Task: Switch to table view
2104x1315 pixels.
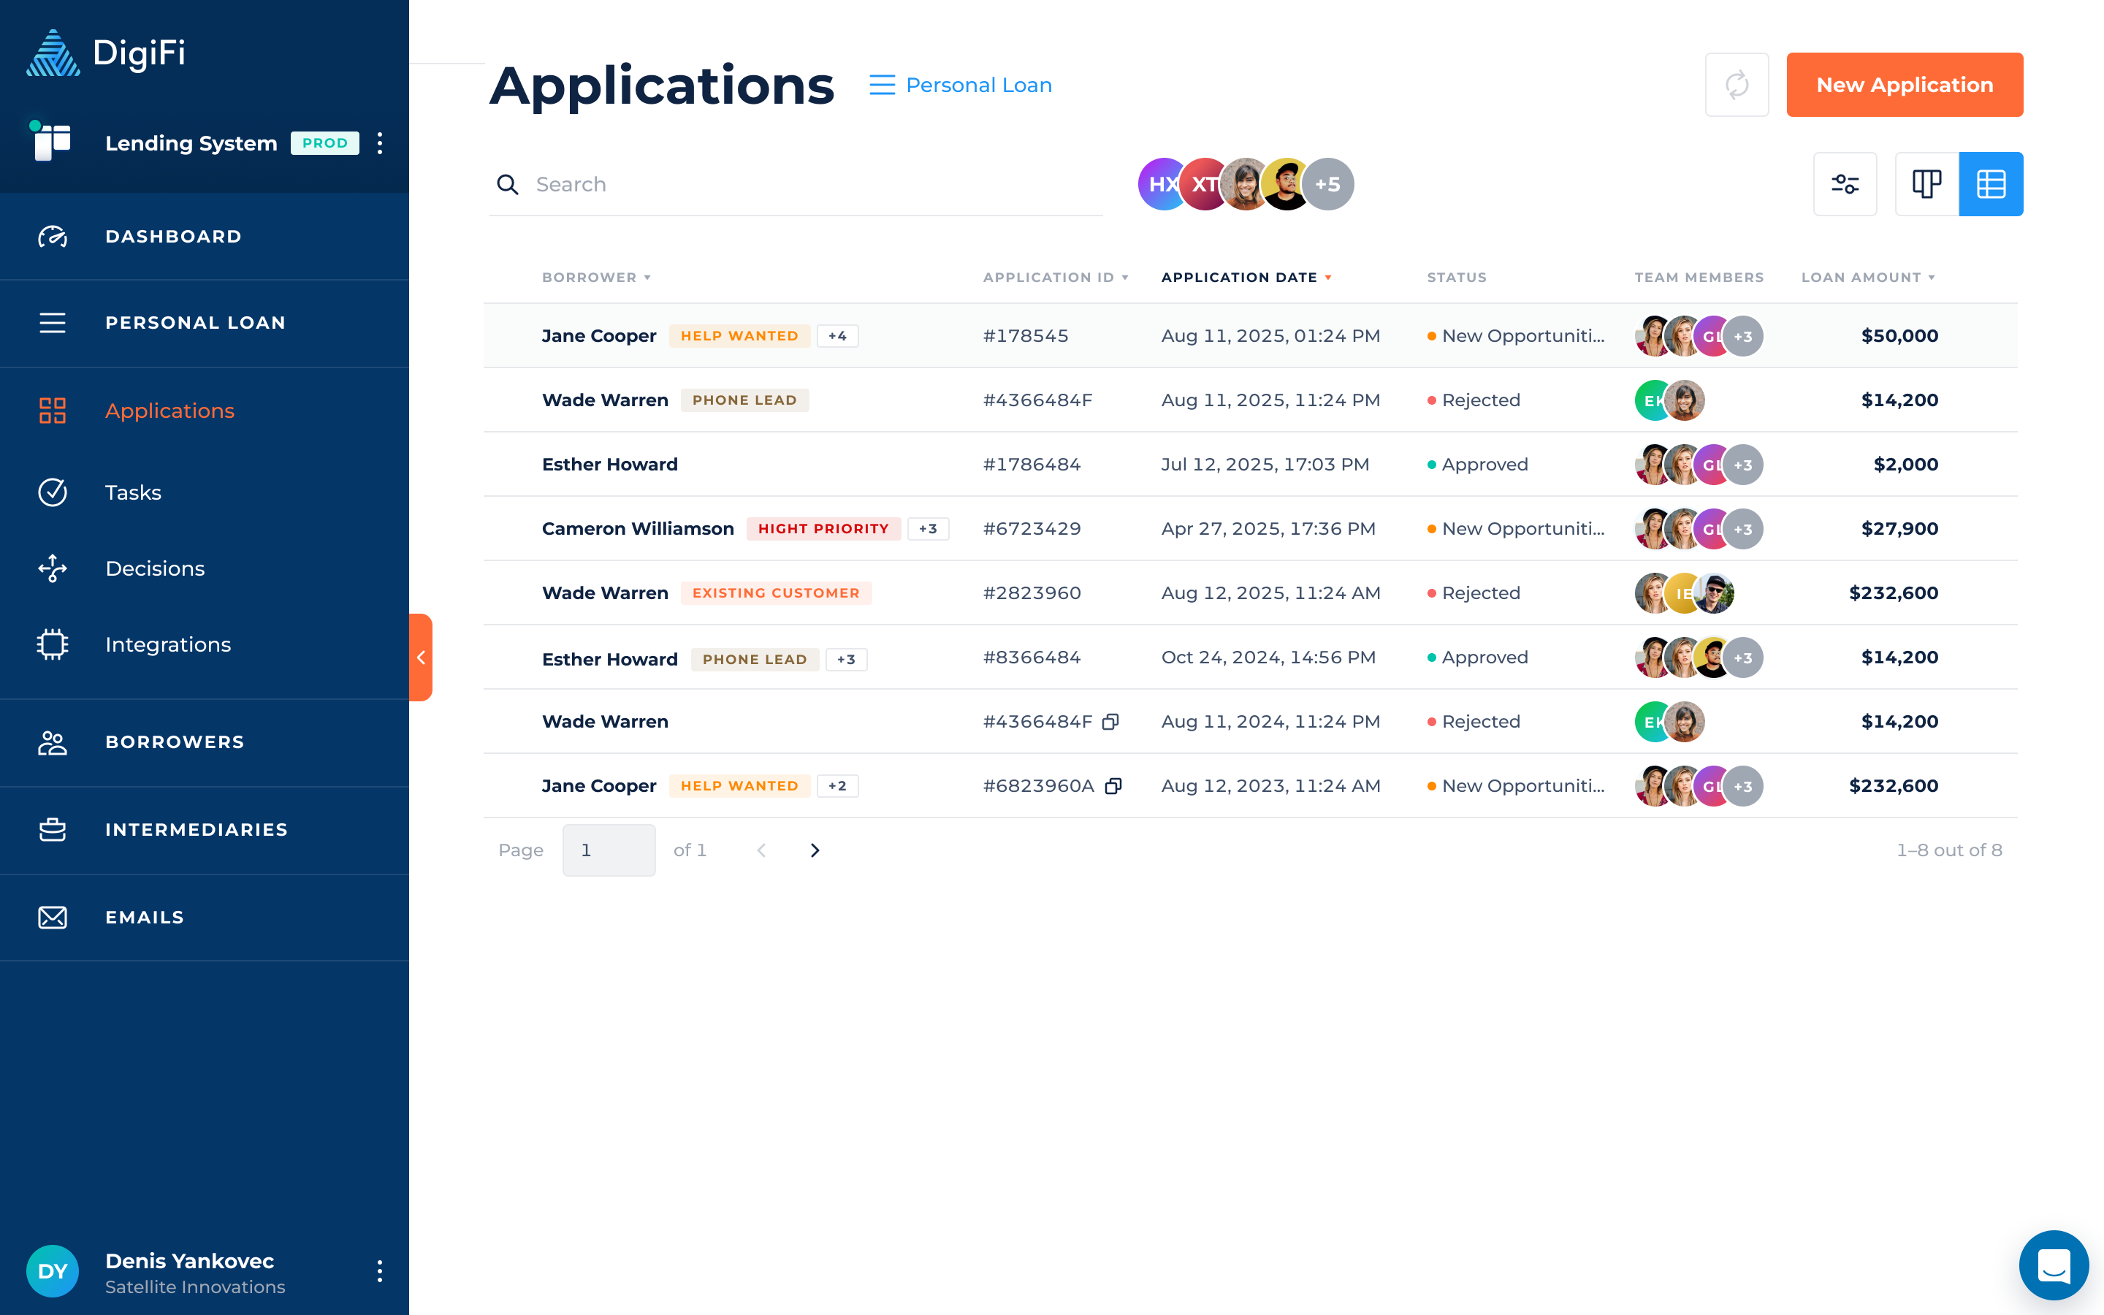Action: [x=1991, y=184]
